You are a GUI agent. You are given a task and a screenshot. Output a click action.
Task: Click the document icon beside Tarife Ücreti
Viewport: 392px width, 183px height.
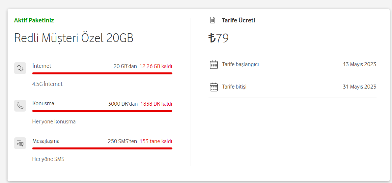(x=212, y=20)
